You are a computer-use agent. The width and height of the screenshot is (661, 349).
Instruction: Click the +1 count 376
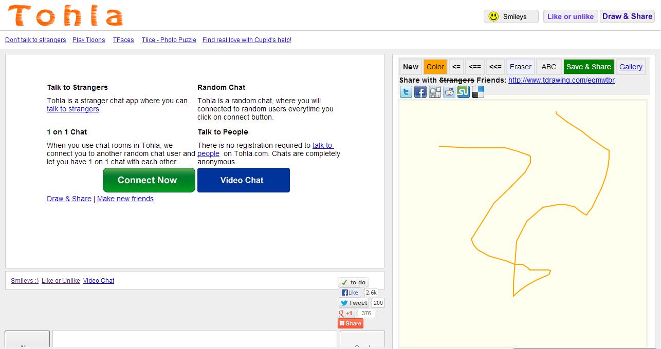(366, 313)
